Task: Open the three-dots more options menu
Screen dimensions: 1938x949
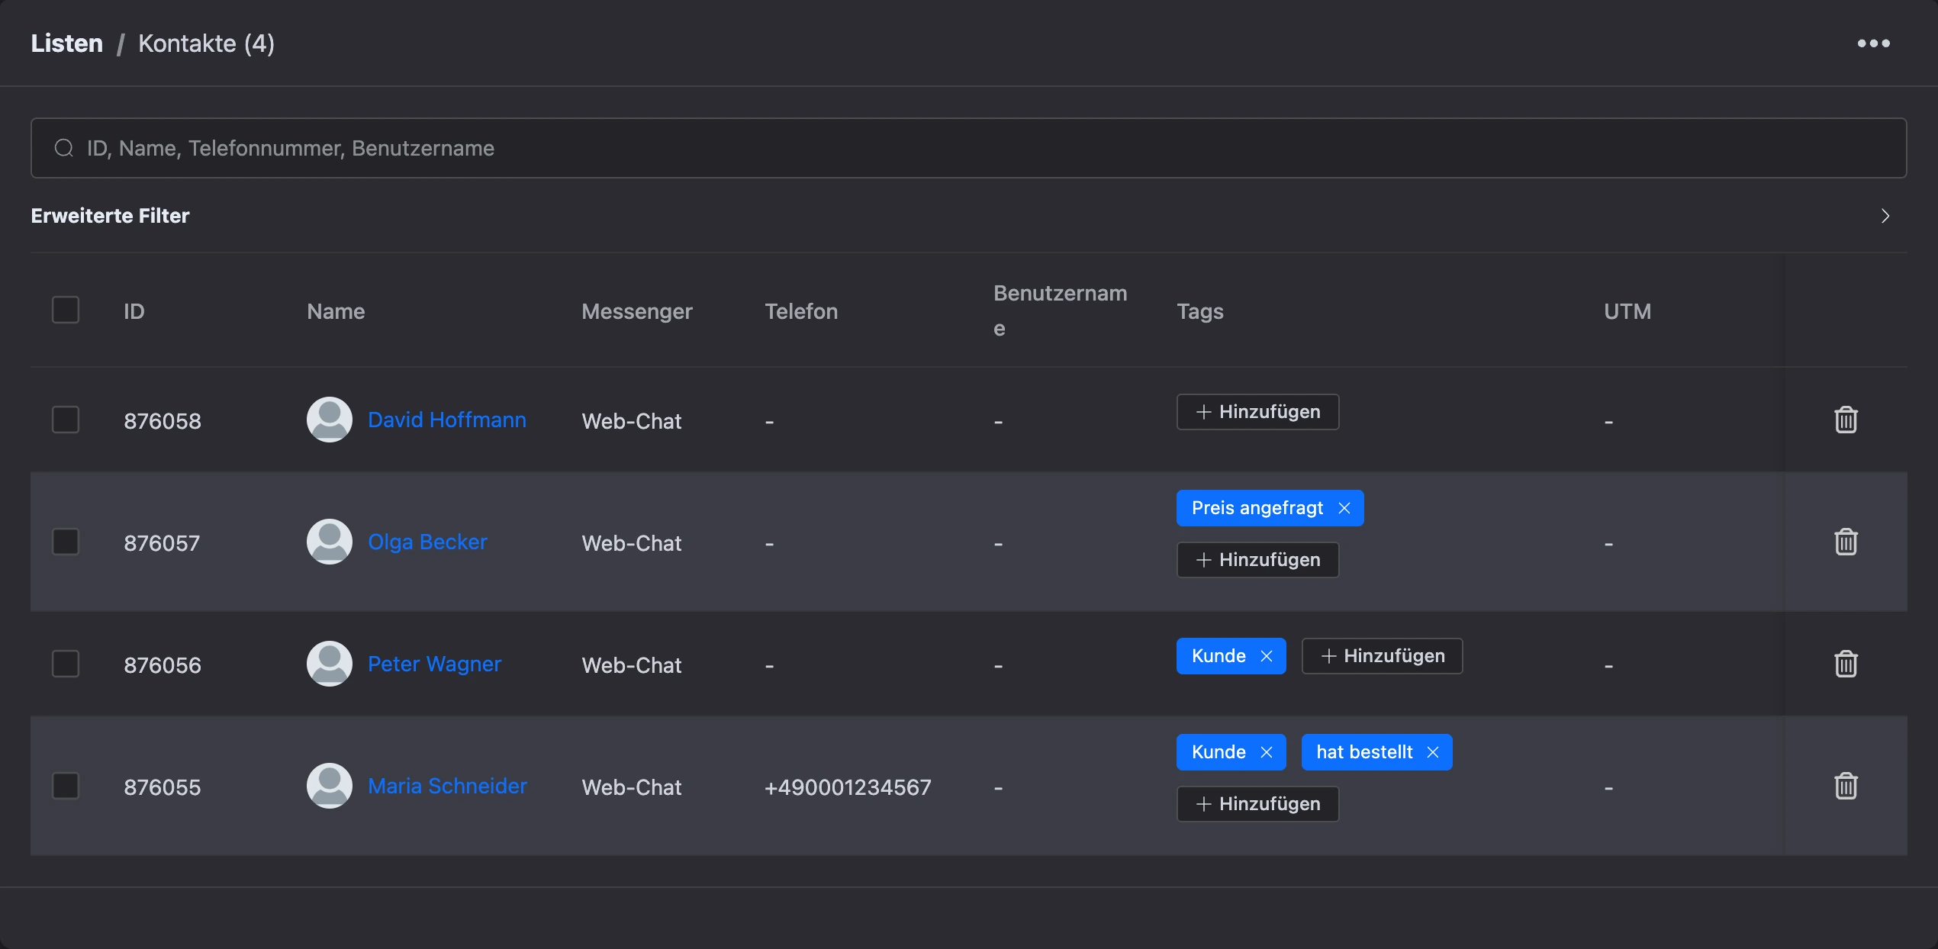Action: pyautogui.click(x=1873, y=43)
